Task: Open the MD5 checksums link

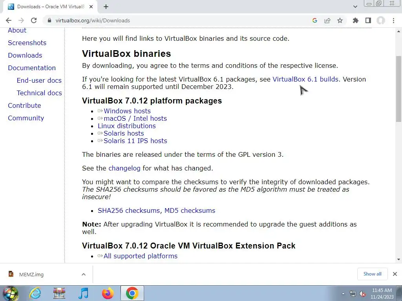Action: (190, 210)
